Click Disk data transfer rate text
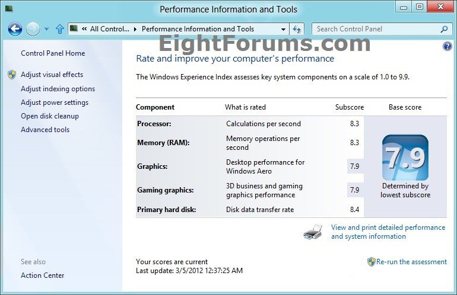This screenshot has width=457, height=295. click(x=260, y=210)
